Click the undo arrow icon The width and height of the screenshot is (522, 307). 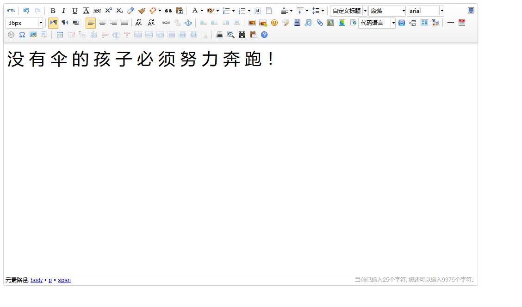point(26,11)
